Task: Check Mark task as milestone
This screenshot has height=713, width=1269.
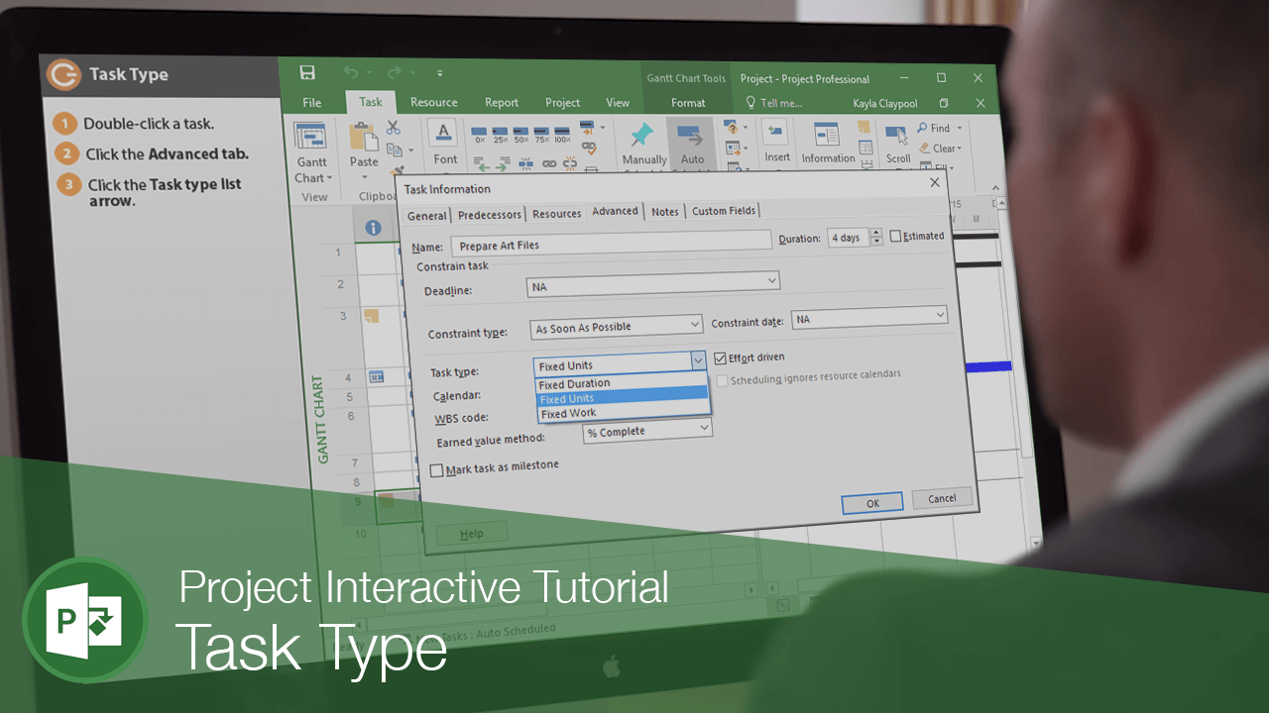Action: coord(437,470)
